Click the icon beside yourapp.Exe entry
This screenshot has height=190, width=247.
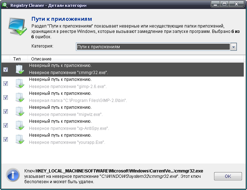click(x=19, y=139)
